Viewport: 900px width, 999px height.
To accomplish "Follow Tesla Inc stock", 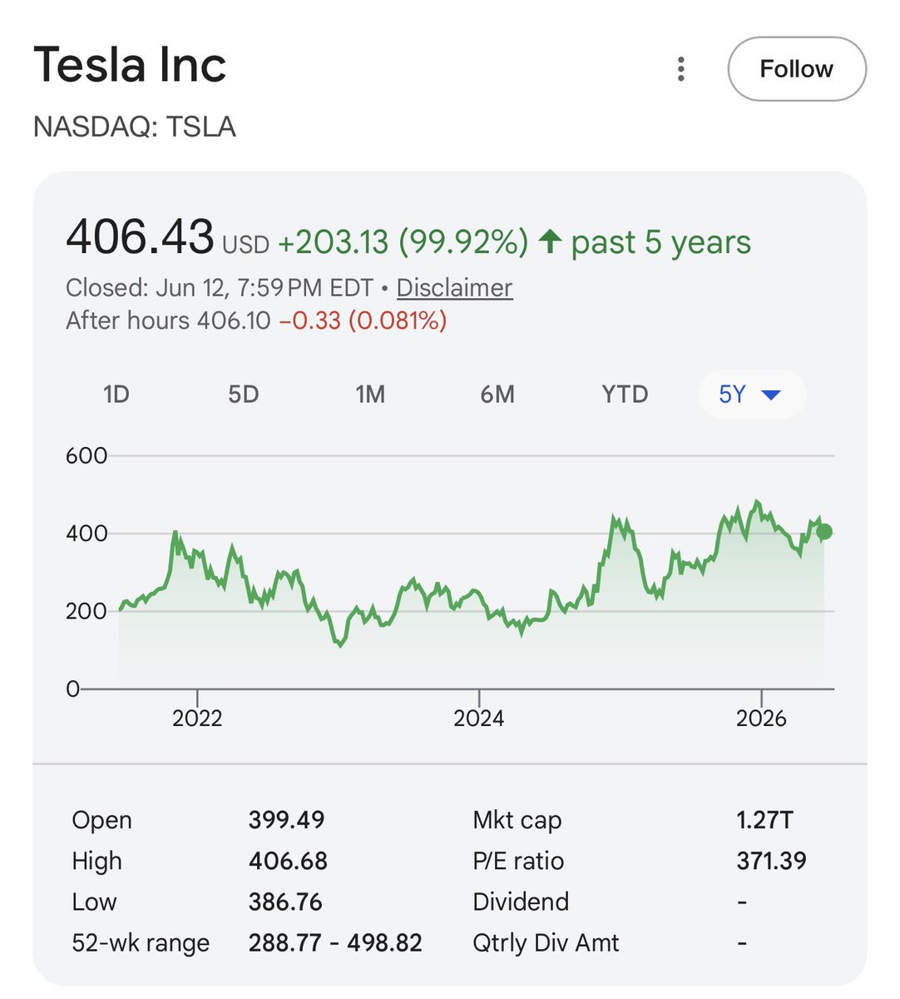I will coord(797,69).
